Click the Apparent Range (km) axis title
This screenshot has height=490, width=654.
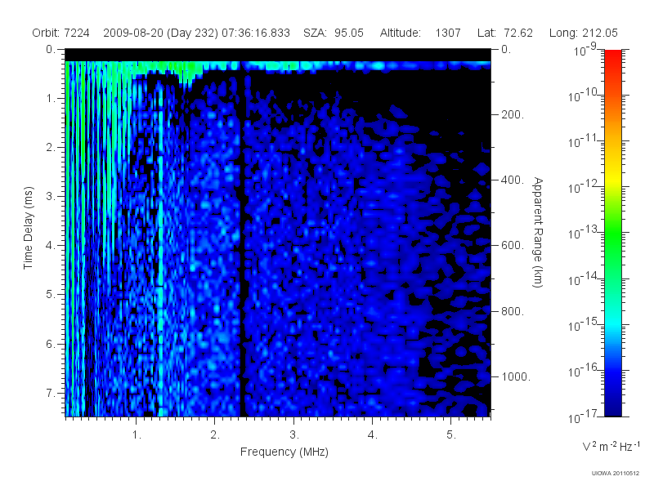click(538, 232)
